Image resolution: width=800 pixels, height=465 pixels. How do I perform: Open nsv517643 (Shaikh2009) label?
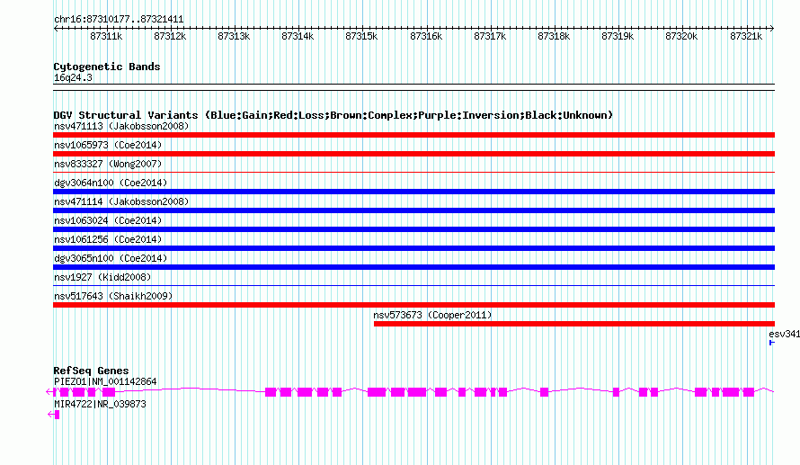point(113,296)
